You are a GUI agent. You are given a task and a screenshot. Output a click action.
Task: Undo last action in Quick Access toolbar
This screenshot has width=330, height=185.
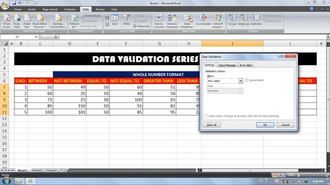point(20,3)
